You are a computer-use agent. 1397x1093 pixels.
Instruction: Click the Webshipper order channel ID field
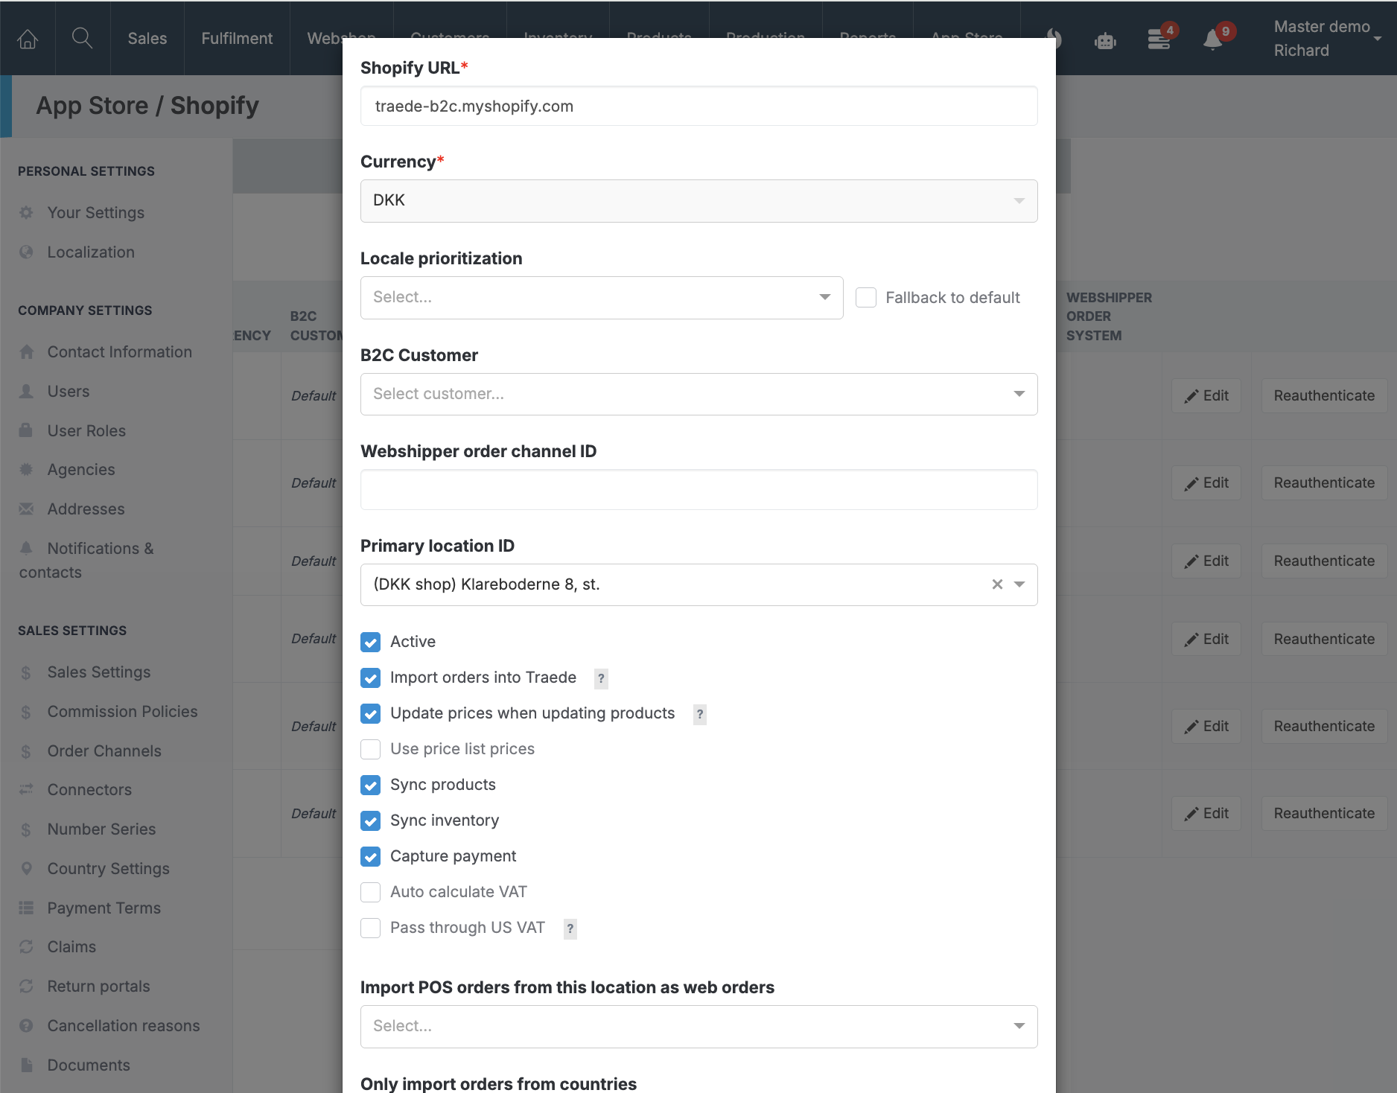[698, 490]
